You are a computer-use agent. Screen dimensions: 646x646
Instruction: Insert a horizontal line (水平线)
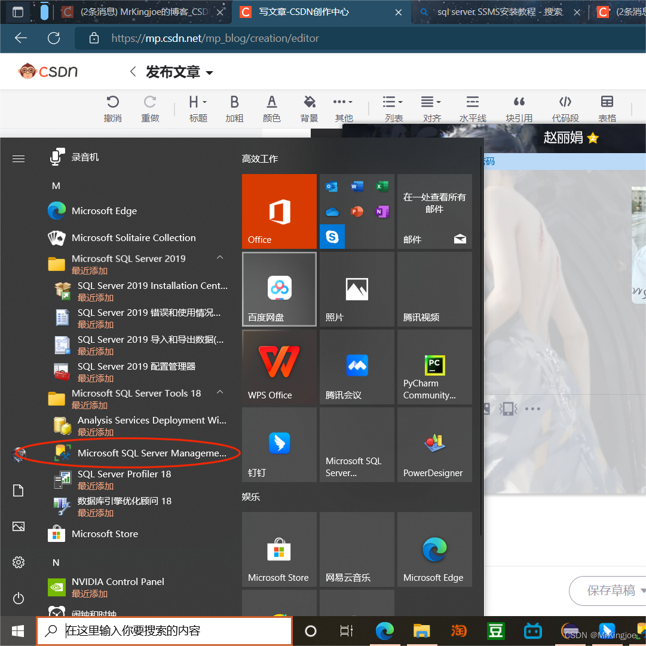pos(473,108)
